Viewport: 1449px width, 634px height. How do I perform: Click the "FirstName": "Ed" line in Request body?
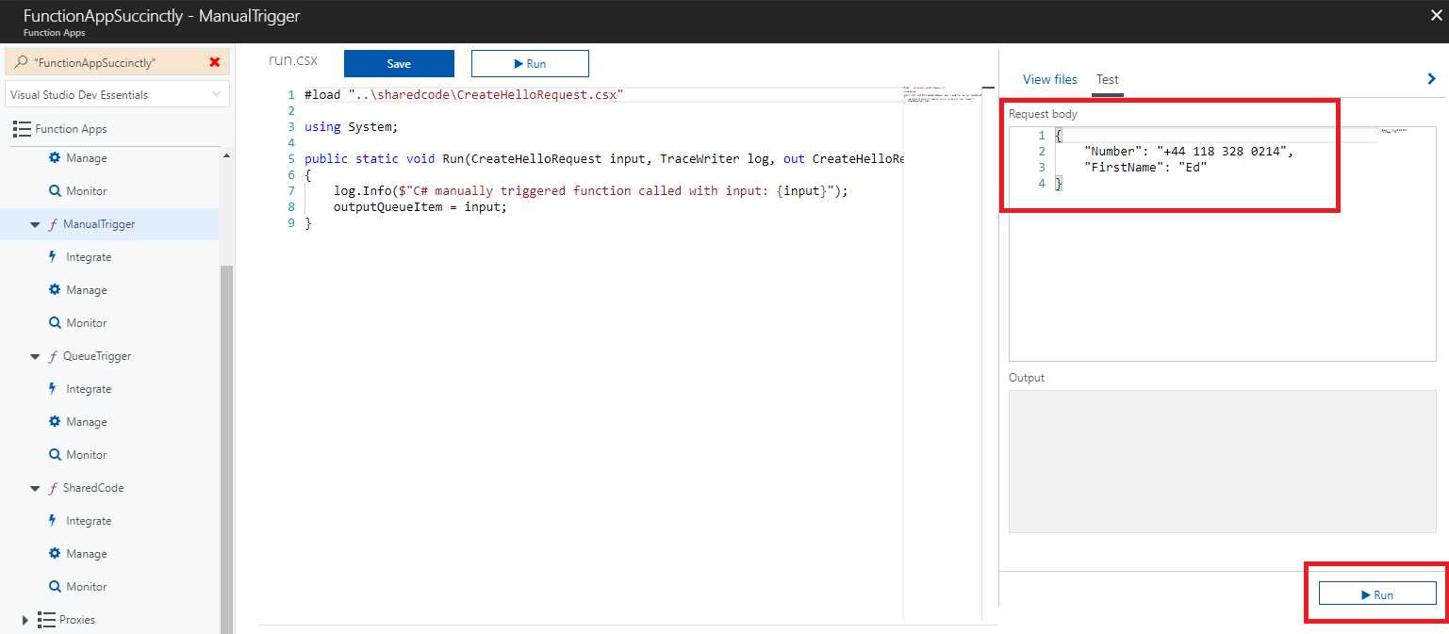(1145, 167)
